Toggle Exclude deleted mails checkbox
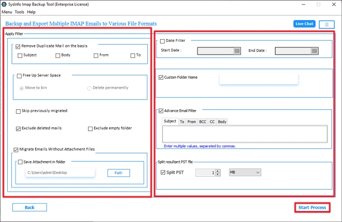 coord(18,129)
